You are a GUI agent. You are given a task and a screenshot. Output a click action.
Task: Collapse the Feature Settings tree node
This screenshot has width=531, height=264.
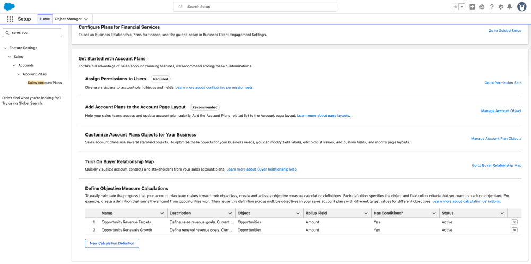(5, 48)
